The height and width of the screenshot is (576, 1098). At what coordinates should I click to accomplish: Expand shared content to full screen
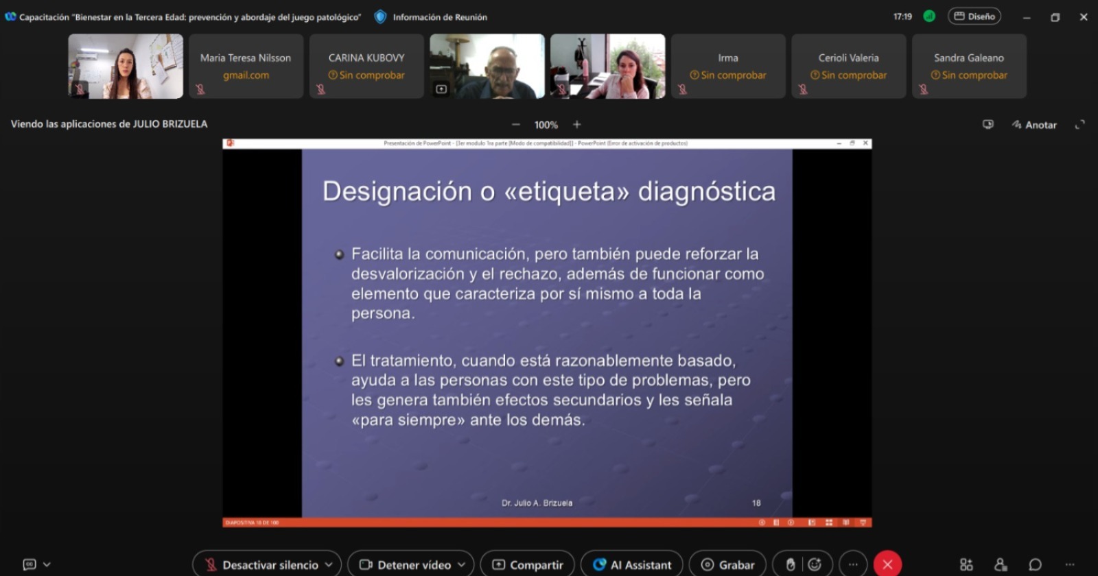pyautogui.click(x=1079, y=124)
